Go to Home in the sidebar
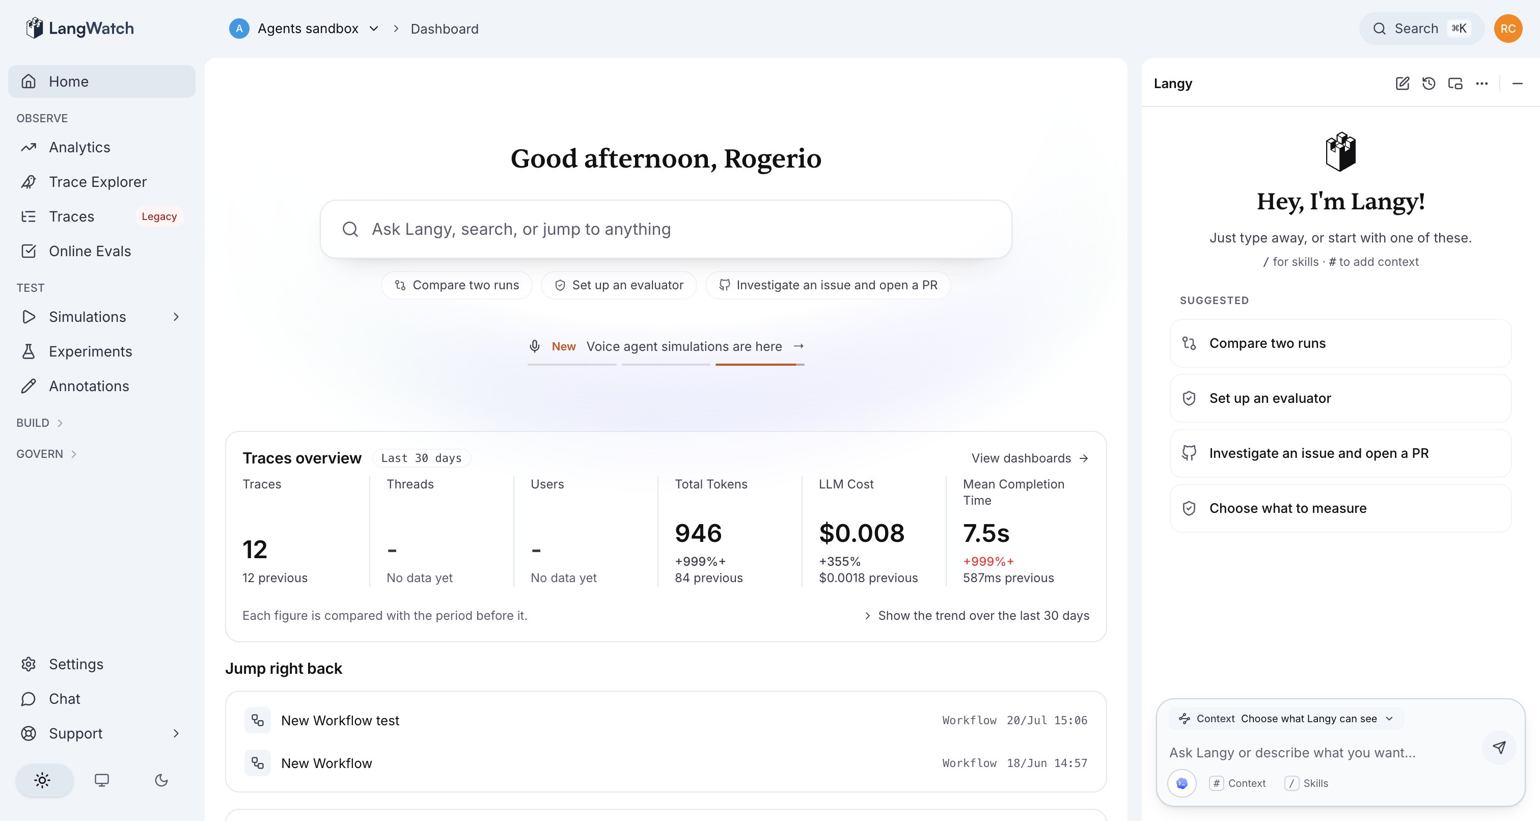Image resolution: width=1540 pixels, height=821 pixels. tap(102, 81)
